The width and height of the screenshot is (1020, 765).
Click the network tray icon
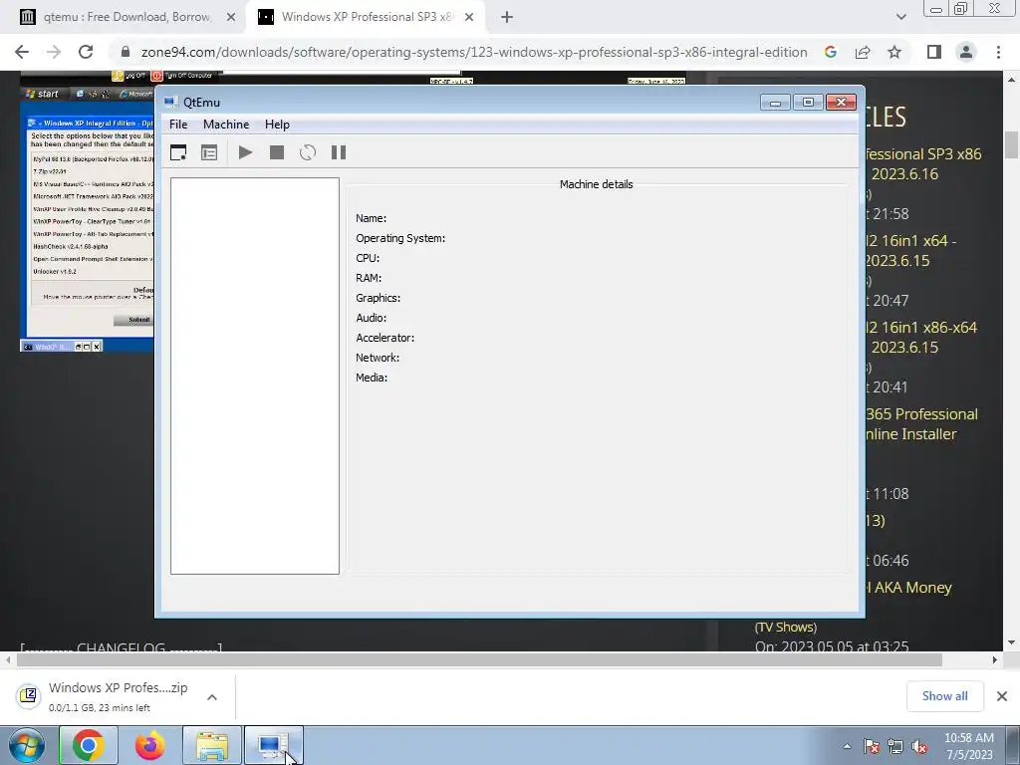(x=895, y=746)
